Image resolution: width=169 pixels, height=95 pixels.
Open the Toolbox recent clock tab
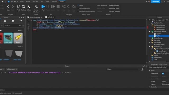13,21
